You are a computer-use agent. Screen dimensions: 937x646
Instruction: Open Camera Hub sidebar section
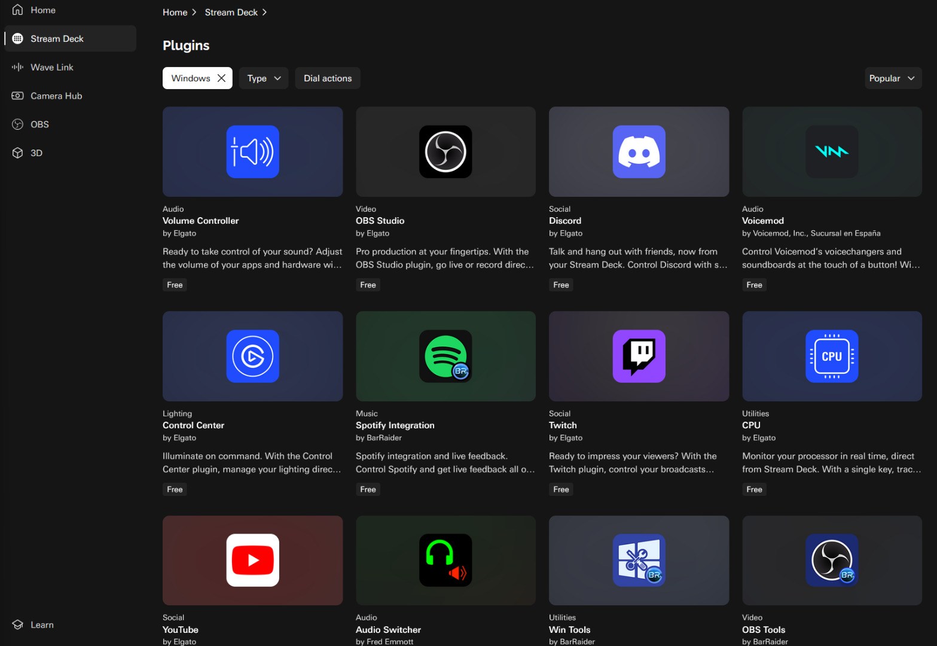56,96
